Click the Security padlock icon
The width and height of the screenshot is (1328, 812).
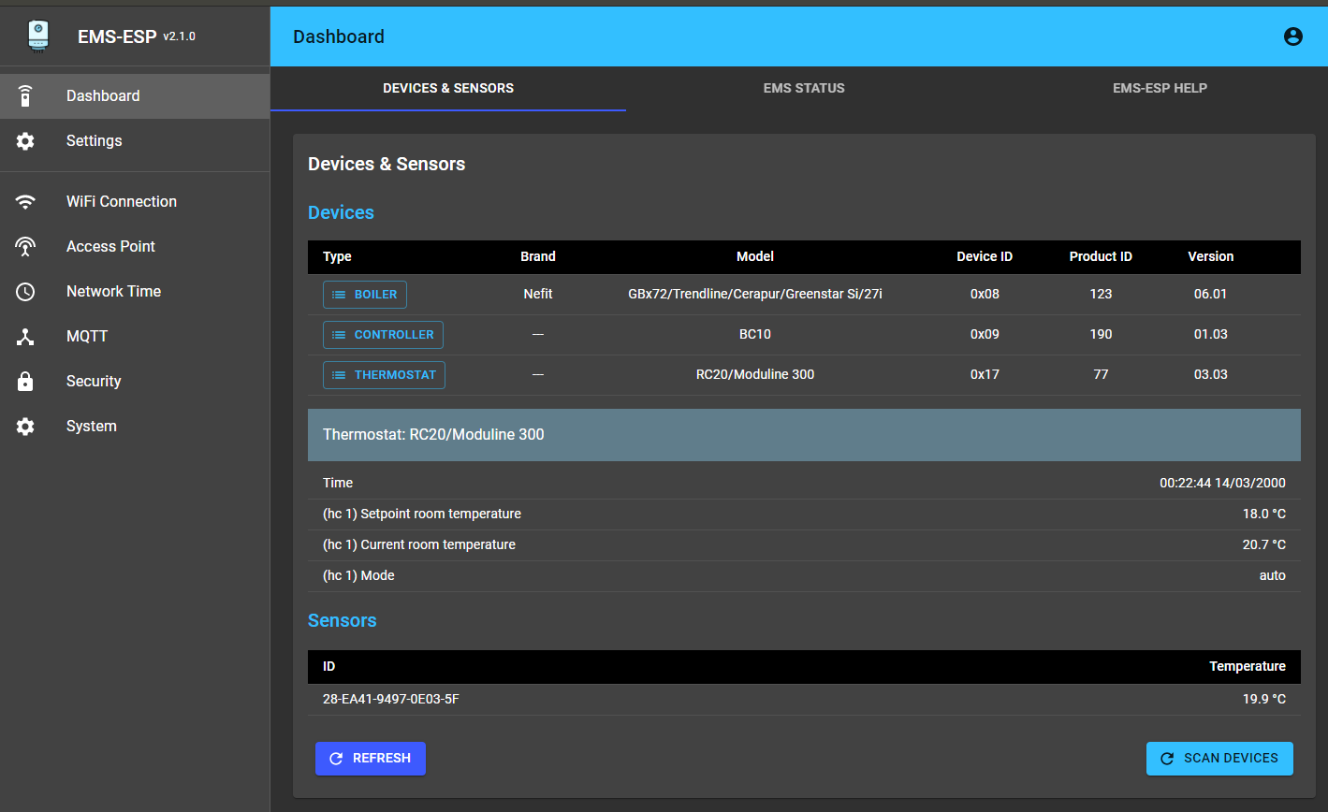tap(25, 382)
